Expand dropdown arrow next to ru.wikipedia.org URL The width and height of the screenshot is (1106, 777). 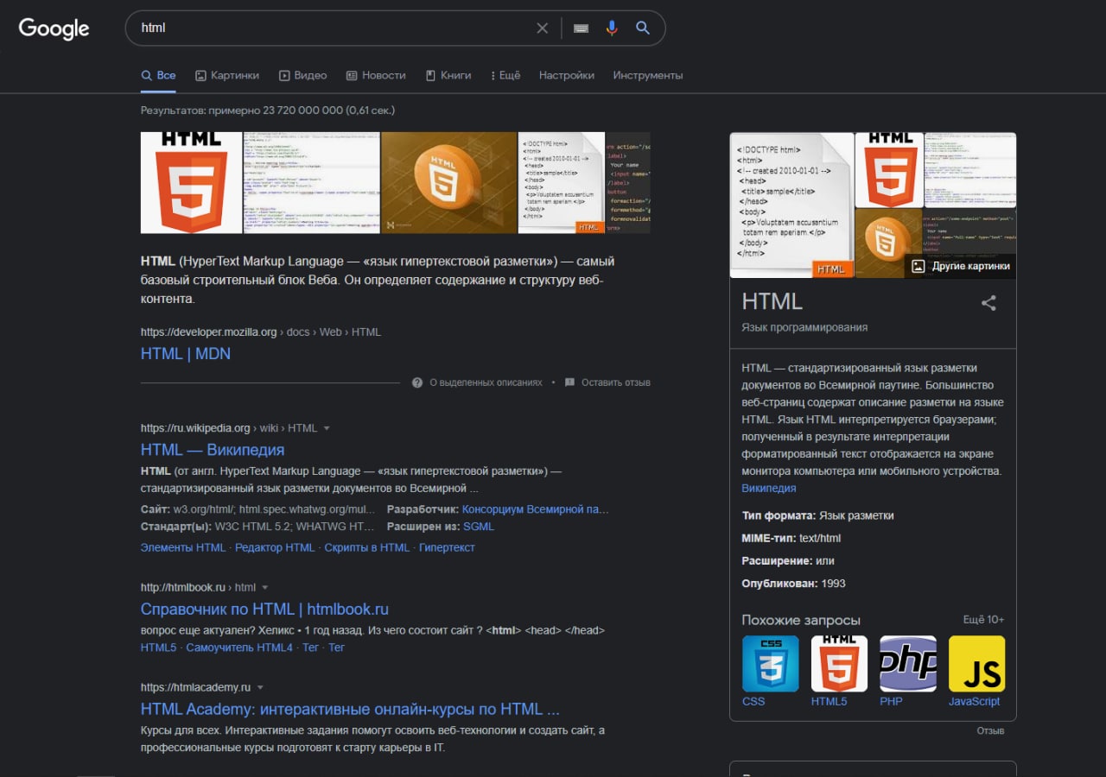point(327,428)
